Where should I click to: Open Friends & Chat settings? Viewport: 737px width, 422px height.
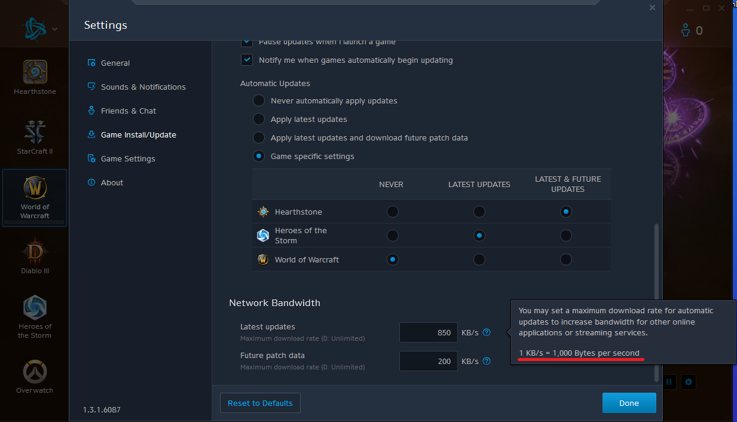coord(121,111)
